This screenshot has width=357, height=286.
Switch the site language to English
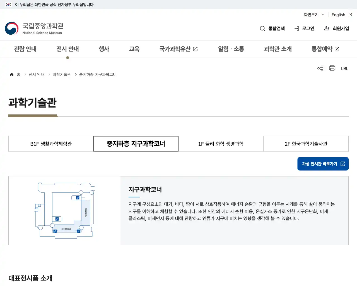[338, 15]
